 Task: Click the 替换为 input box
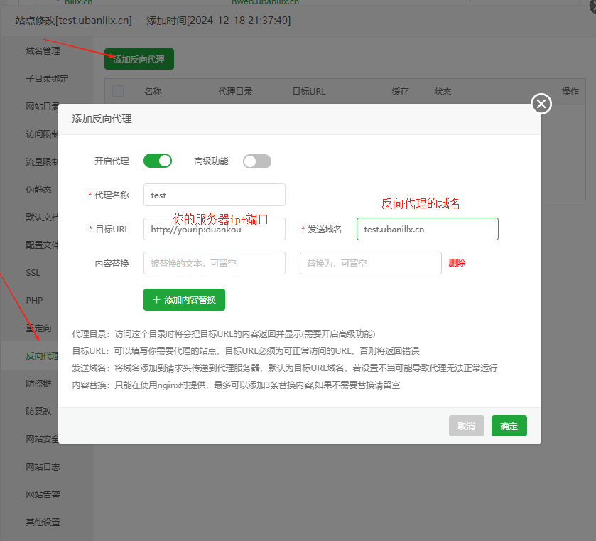(371, 263)
